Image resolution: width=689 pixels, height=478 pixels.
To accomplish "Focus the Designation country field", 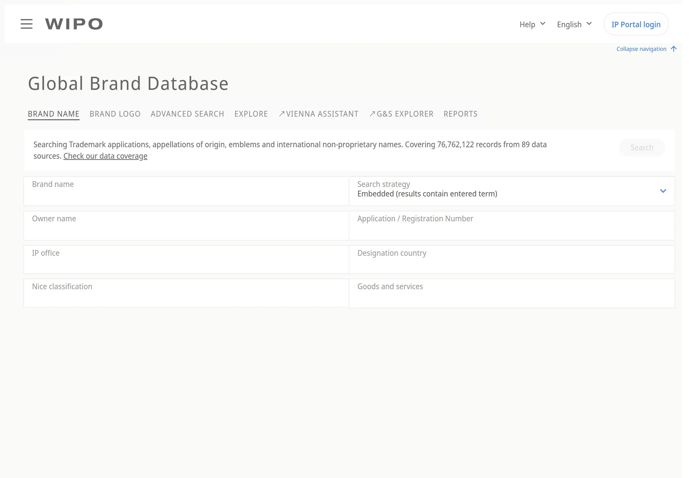I will 512,260.
